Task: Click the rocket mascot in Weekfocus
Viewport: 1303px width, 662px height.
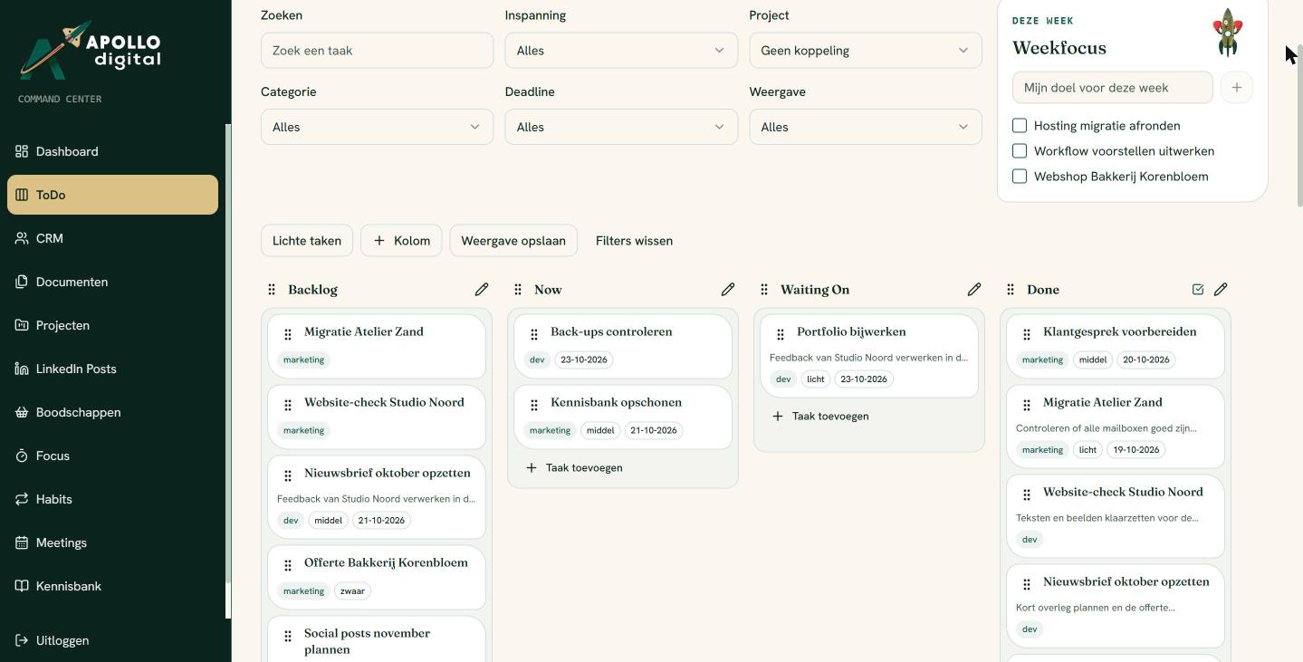Action: (1228, 32)
